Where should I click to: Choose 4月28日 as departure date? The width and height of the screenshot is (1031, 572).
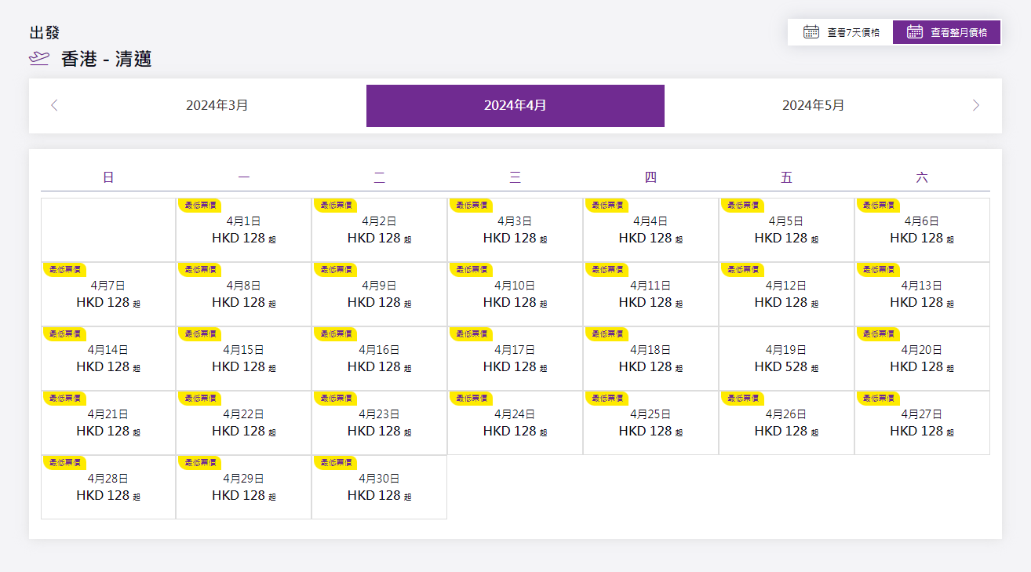click(x=108, y=487)
